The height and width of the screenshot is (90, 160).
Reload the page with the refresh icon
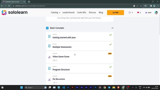tap(9, 6)
